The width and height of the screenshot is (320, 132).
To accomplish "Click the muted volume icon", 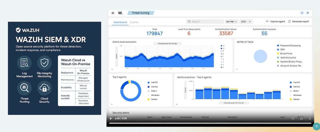I will point(293,118).
